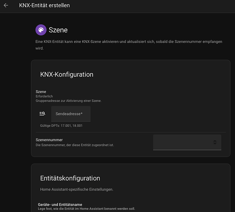Click the purple Szene palette icon
The image size is (235, 212).
pos(41,30)
